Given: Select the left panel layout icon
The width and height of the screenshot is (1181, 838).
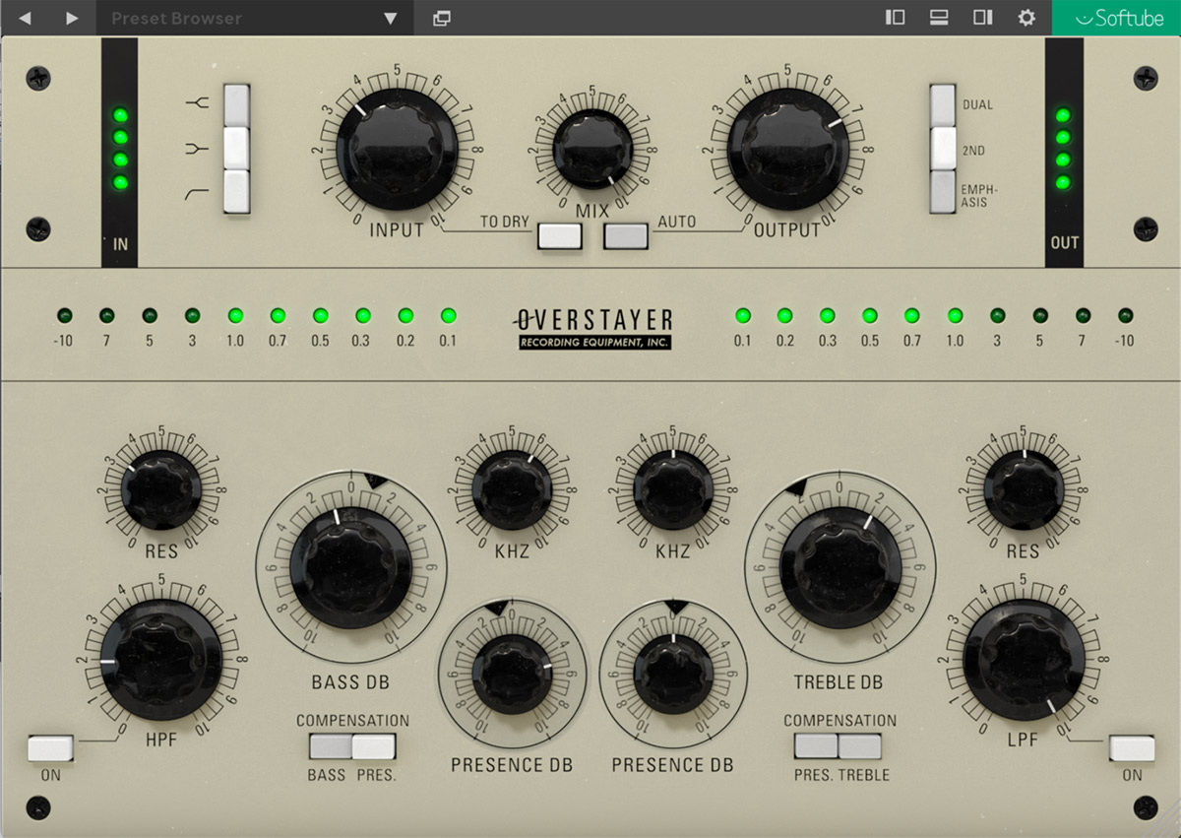Looking at the screenshot, I should pos(895,17).
